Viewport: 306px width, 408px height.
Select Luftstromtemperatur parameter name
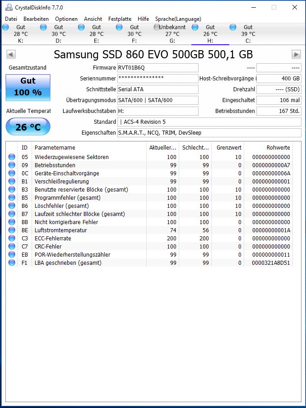tap(60, 230)
